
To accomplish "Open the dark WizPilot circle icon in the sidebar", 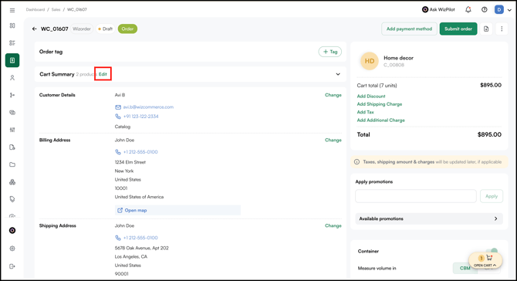I will pyautogui.click(x=12, y=231).
